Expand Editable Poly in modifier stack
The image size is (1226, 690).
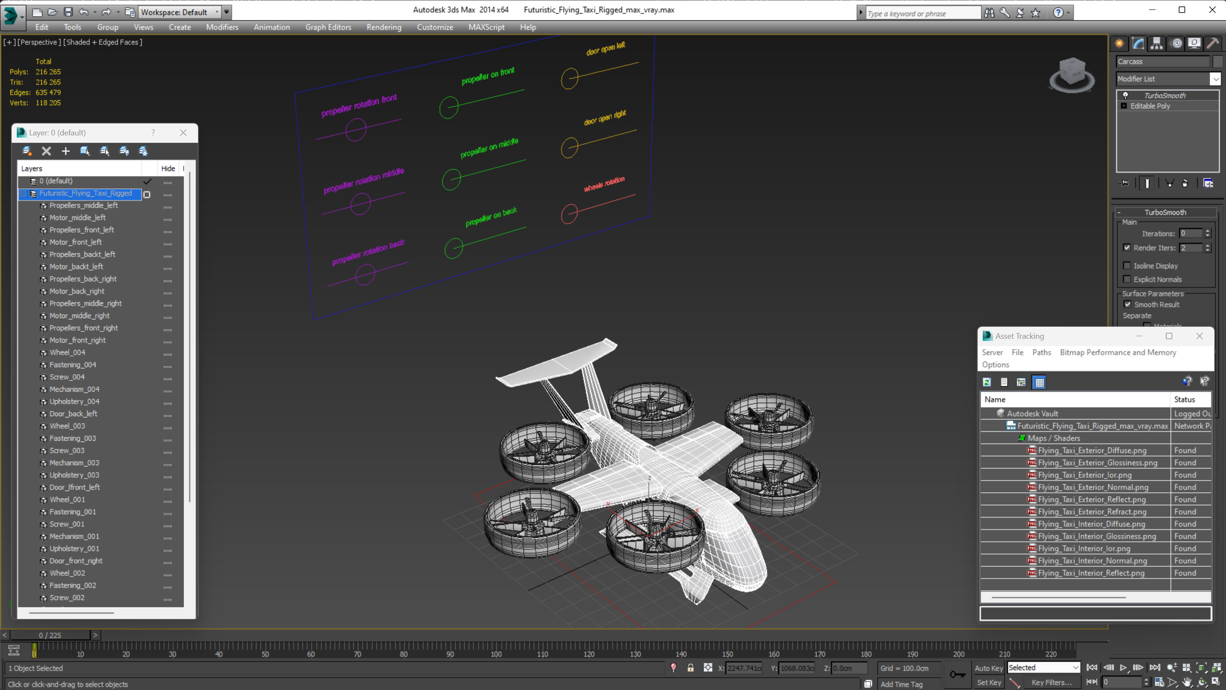(x=1124, y=106)
